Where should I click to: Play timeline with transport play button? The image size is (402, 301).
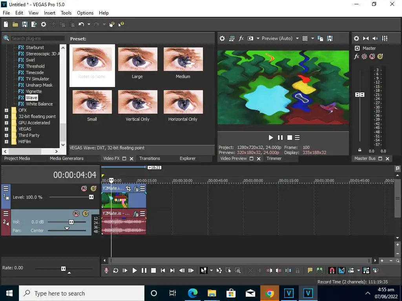pos(135,270)
